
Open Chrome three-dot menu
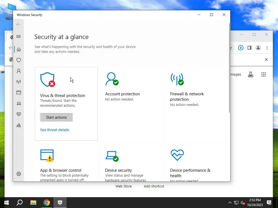click(267, 48)
